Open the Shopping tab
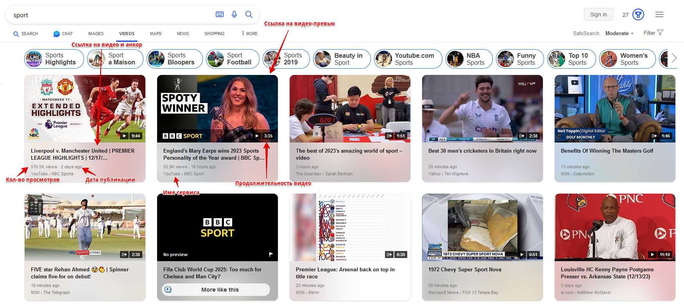Viewport: 684px width, 308px height. click(x=214, y=34)
